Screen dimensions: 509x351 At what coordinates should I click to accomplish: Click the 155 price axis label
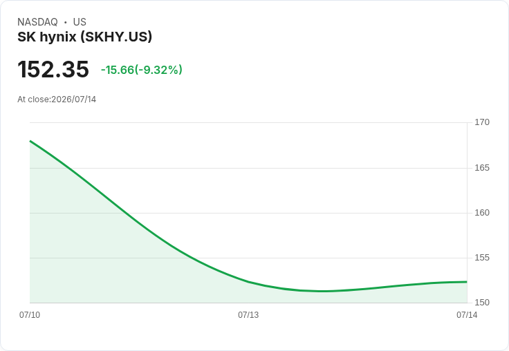482,258
